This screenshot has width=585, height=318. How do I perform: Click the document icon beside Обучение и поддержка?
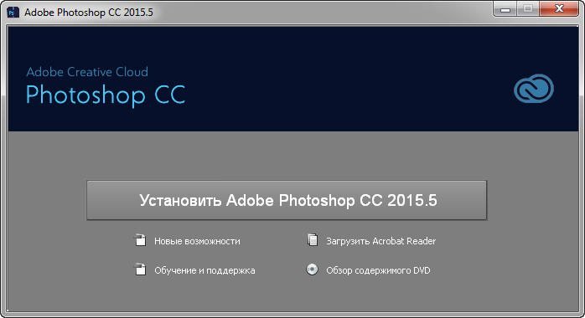pos(140,269)
